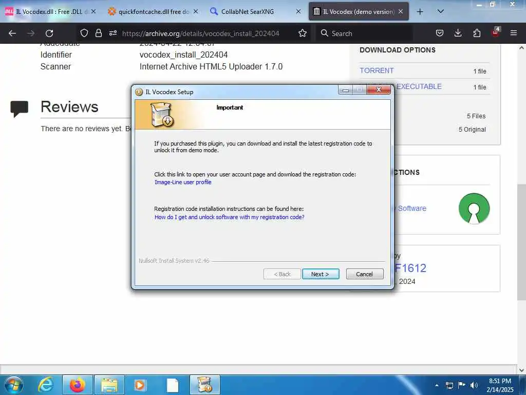Image resolution: width=526 pixels, height=395 pixels.
Task: Click the TORRENT download option
Action: click(x=377, y=70)
